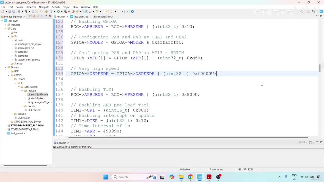Select test_pwm.ioc in Project Explorer
This screenshot has height=182, width=324.
click(18, 133)
